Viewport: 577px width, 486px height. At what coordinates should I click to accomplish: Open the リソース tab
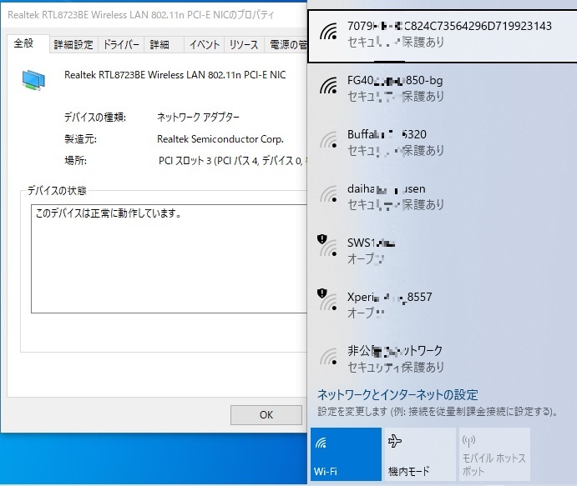244,45
